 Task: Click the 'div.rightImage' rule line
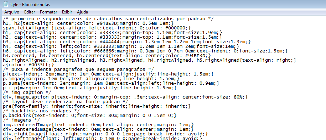105,134
